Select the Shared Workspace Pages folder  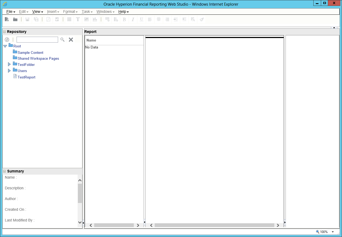[38, 58]
